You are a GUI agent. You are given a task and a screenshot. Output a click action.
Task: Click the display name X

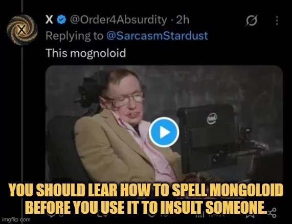point(49,19)
